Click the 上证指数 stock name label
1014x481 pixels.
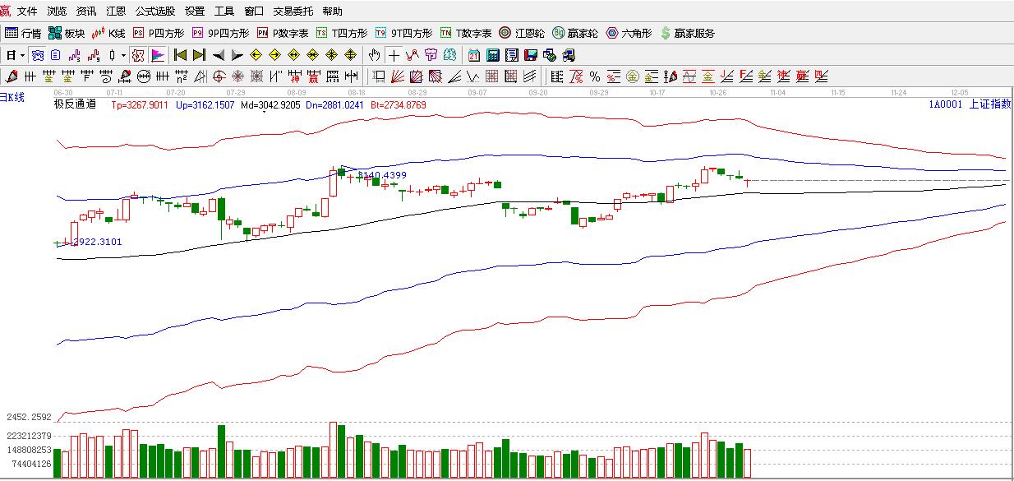(x=989, y=104)
